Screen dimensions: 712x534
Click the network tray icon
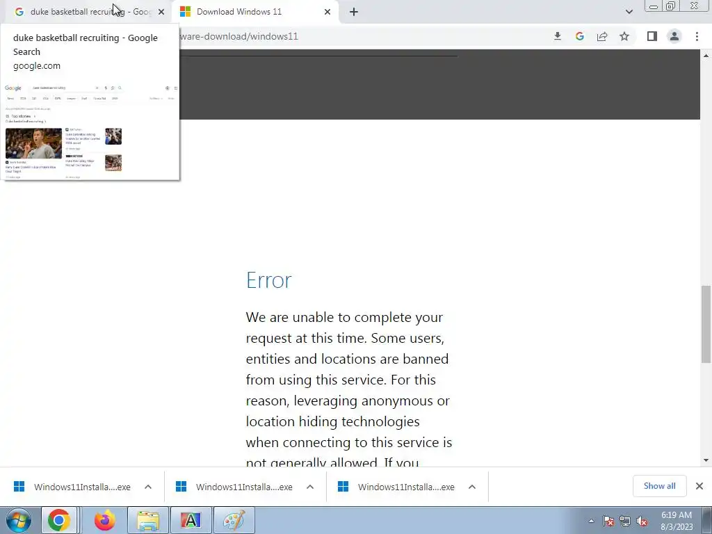[625, 521]
